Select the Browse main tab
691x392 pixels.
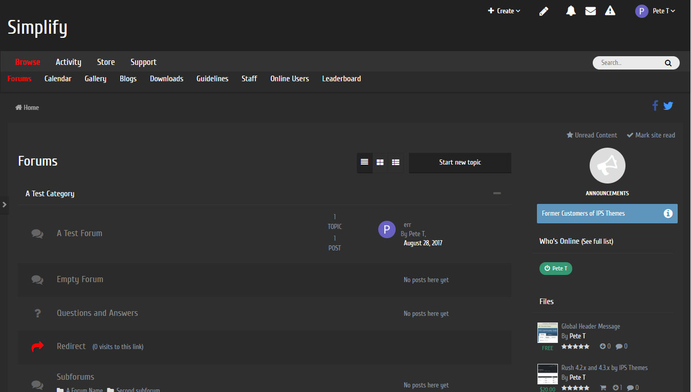pyautogui.click(x=28, y=62)
